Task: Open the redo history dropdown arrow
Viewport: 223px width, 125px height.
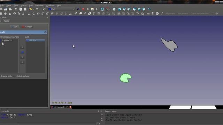Action: click(40, 9)
